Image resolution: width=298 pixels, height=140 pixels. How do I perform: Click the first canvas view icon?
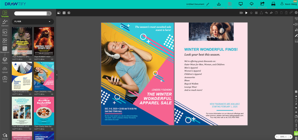(59, 13)
